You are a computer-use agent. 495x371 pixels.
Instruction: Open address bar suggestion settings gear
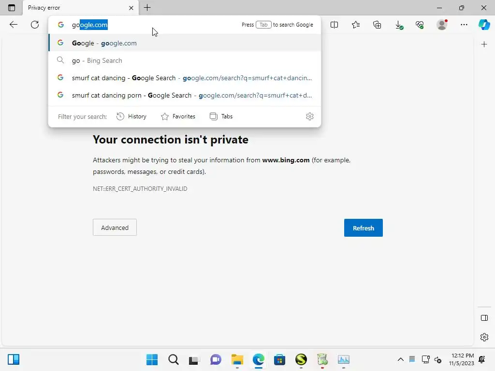point(310,116)
